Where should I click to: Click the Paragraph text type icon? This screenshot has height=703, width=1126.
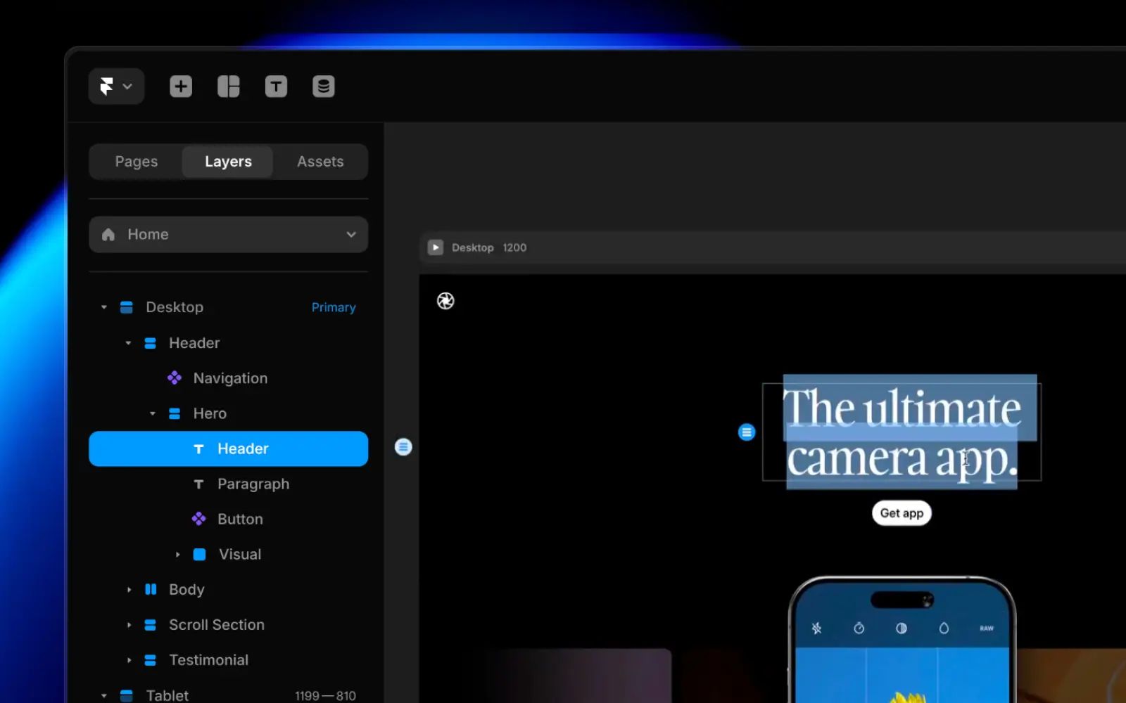(199, 484)
